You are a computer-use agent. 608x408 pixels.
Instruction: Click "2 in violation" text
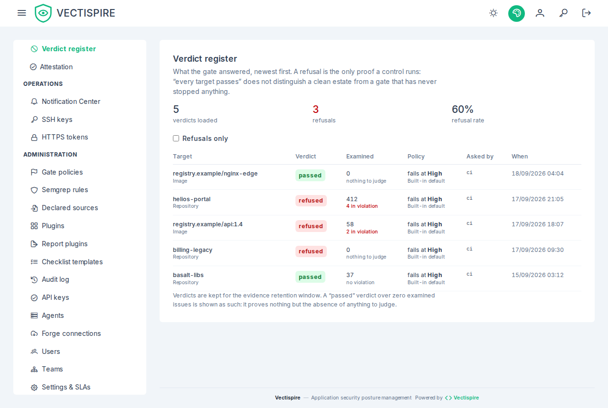click(362, 232)
